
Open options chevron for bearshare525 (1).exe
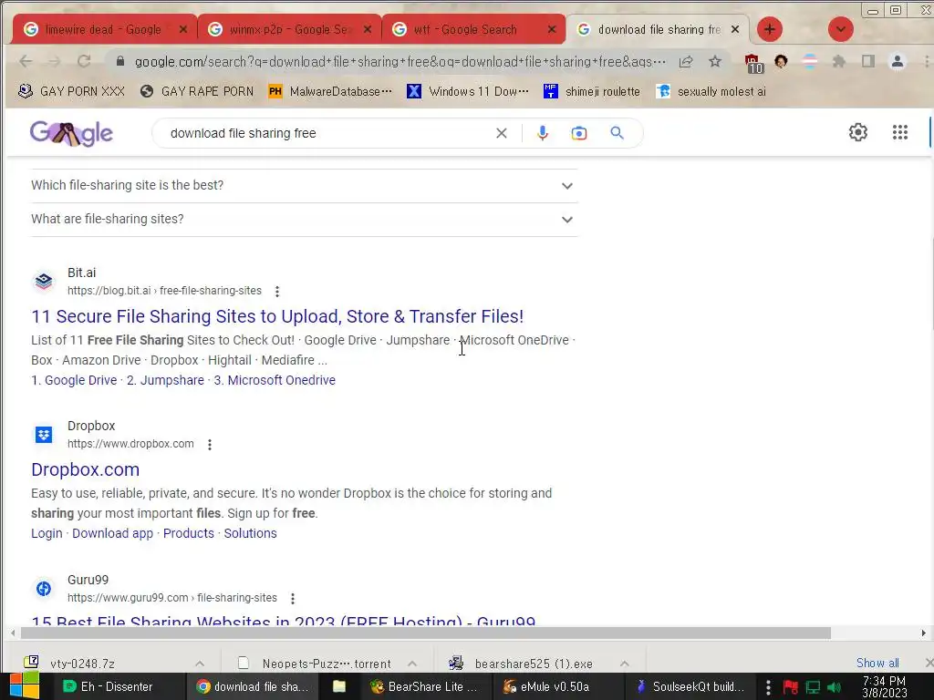624,664
